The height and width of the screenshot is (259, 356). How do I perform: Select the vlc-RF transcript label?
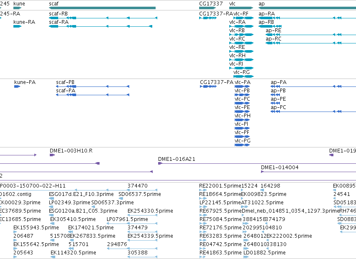241,14
